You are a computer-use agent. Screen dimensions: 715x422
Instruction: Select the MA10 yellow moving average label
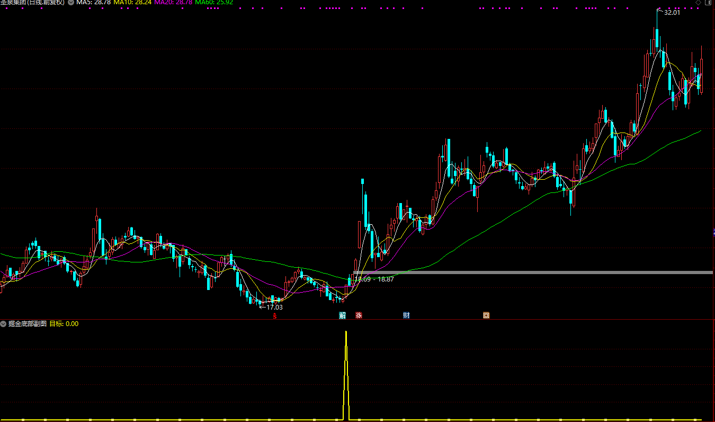pyautogui.click(x=132, y=3)
